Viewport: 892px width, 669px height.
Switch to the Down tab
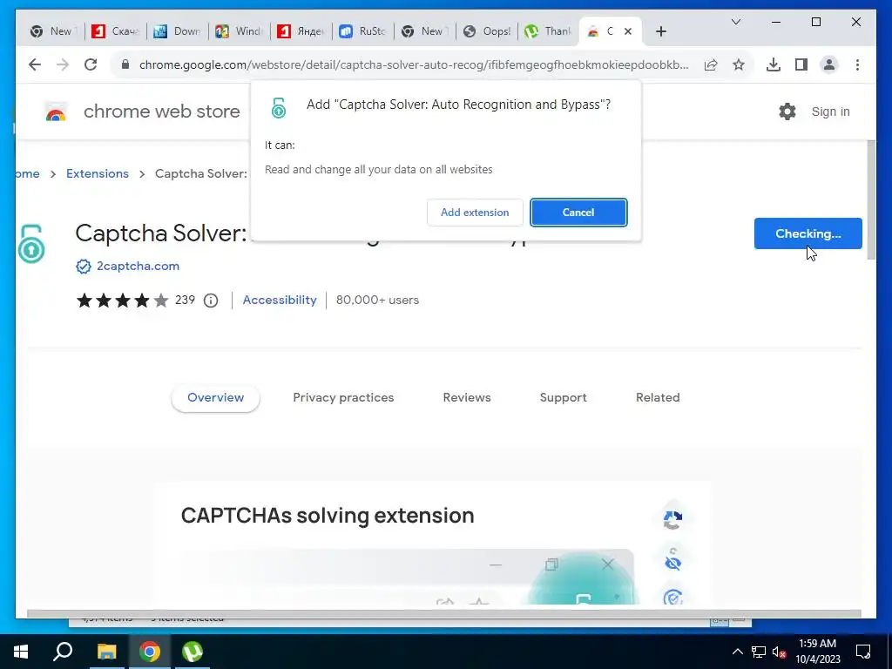(178, 31)
